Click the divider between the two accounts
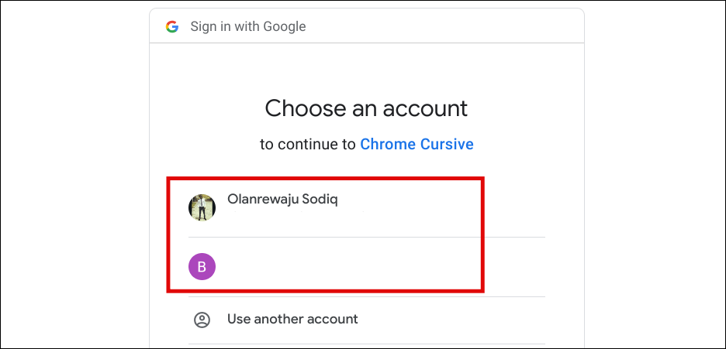Image resolution: width=726 pixels, height=349 pixels. pyautogui.click(x=366, y=237)
